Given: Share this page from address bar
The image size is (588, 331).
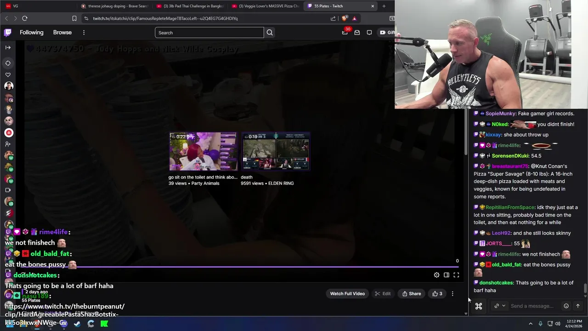Looking at the screenshot, I should click(x=333, y=18).
